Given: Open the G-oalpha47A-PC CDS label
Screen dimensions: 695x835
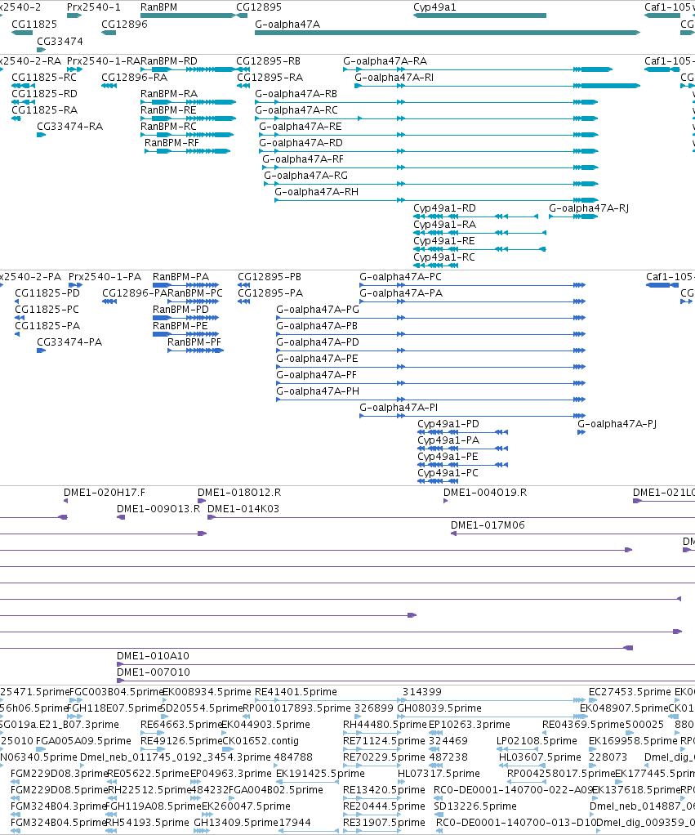Looking at the screenshot, I should tap(400, 277).
